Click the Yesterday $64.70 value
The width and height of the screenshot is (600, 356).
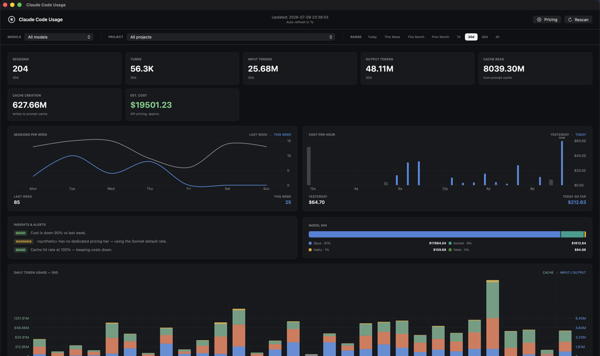point(316,202)
